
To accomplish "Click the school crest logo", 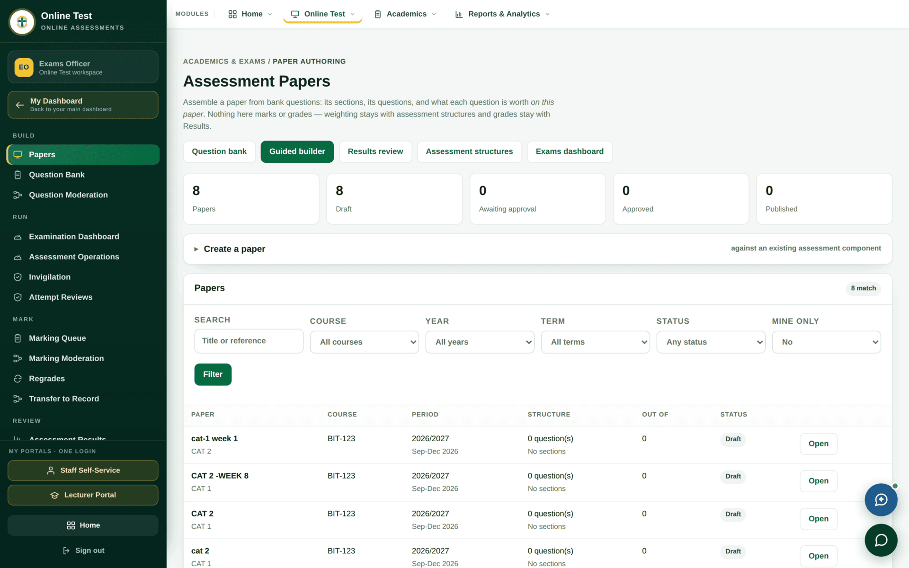I will coord(22,22).
